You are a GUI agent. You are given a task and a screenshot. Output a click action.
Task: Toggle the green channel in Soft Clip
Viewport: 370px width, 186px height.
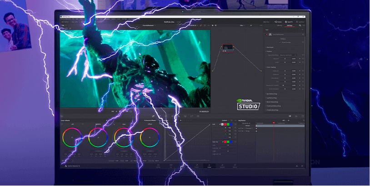point(228,142)
